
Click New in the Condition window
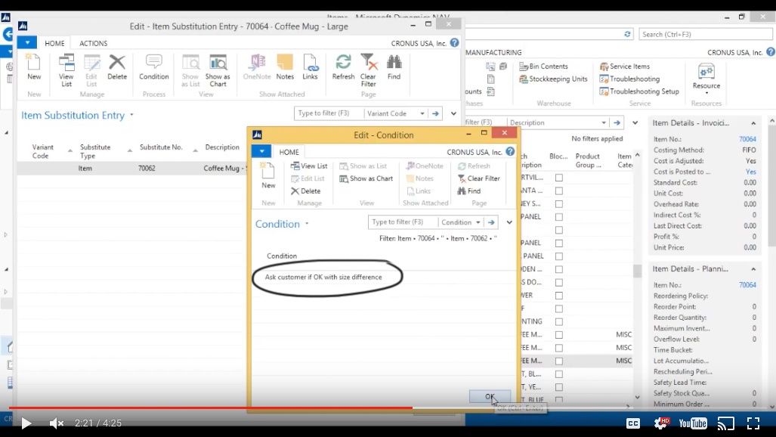(268, 176)
